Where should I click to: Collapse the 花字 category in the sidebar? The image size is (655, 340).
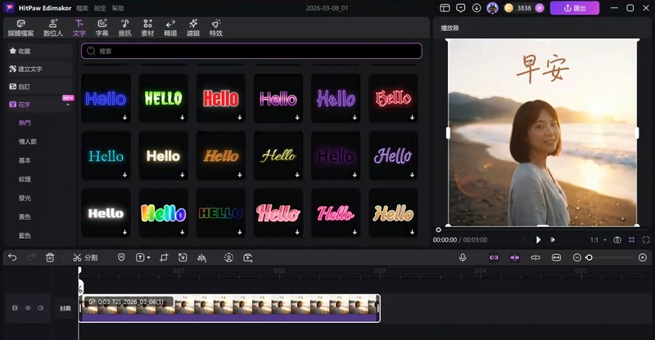pos(67,105)
